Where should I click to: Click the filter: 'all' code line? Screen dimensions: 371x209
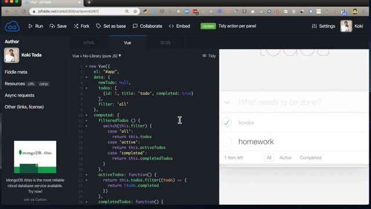[x=114, y=105]
